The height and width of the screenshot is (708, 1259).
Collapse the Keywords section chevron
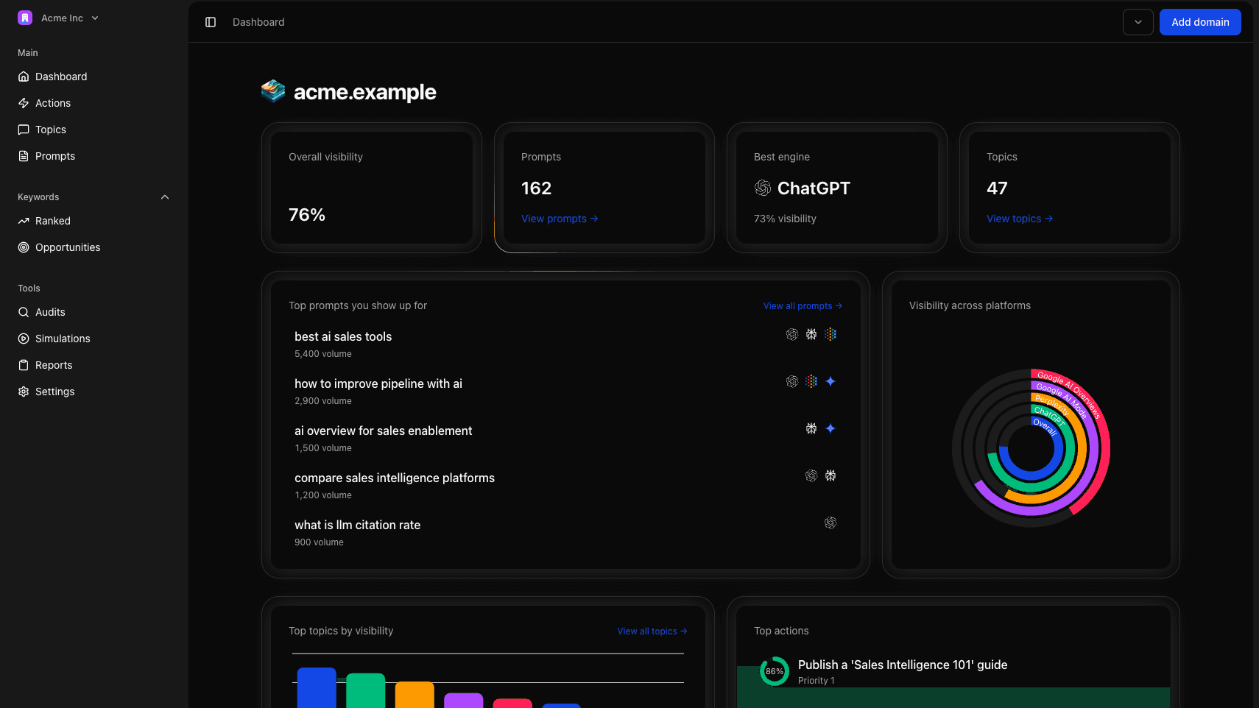[165, 197]
